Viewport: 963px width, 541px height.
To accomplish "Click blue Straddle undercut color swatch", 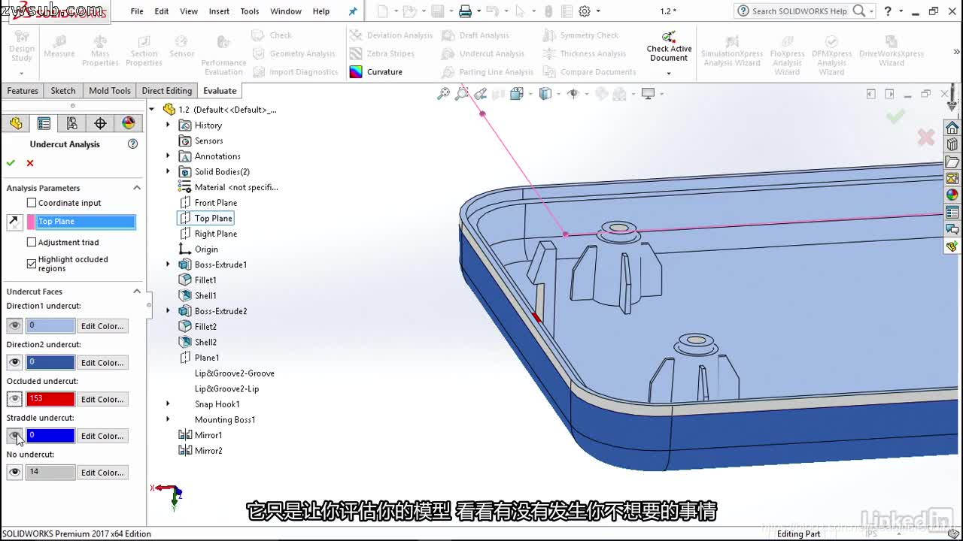I will (50, 436).
